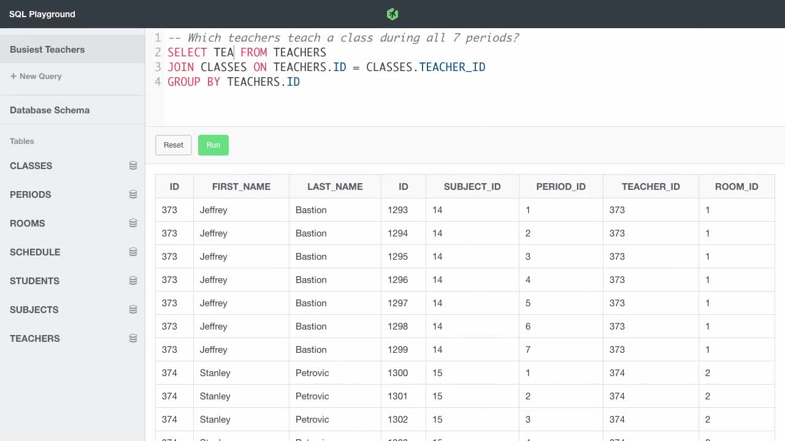Expand the TEACHERS table entry
Image resolution: width=785 pixels, height=441 pixels.
pyautogui.click(x=34, y=338)
